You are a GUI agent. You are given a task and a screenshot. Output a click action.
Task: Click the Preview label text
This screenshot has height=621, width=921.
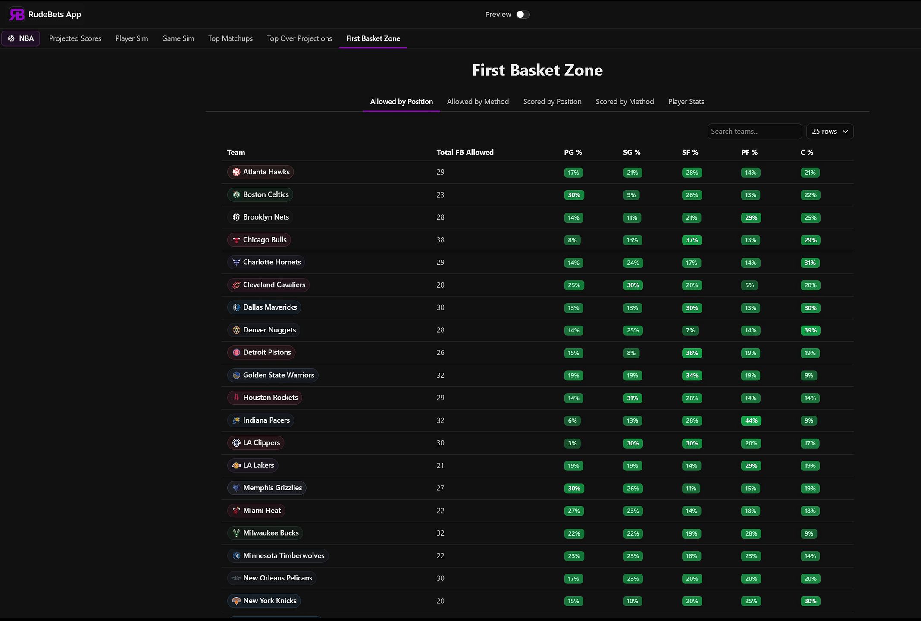point(498,14)
